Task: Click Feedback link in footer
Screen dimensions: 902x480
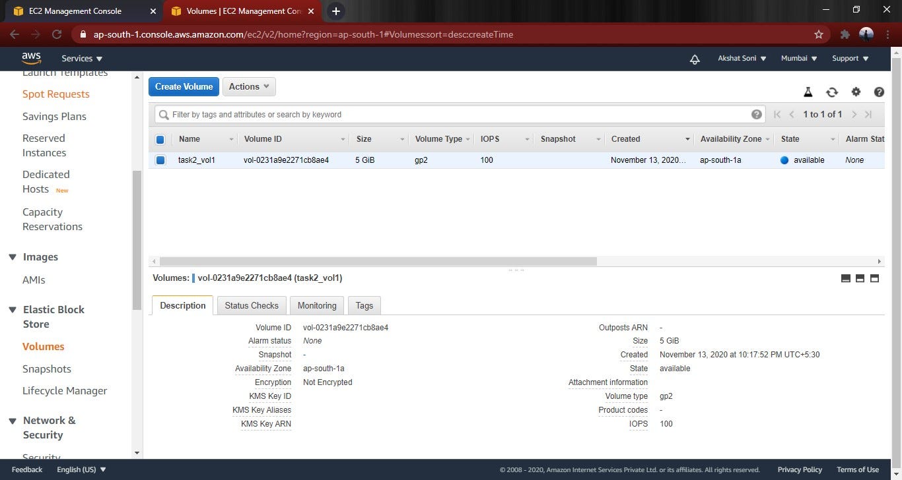Action: (x=27, y=469)
